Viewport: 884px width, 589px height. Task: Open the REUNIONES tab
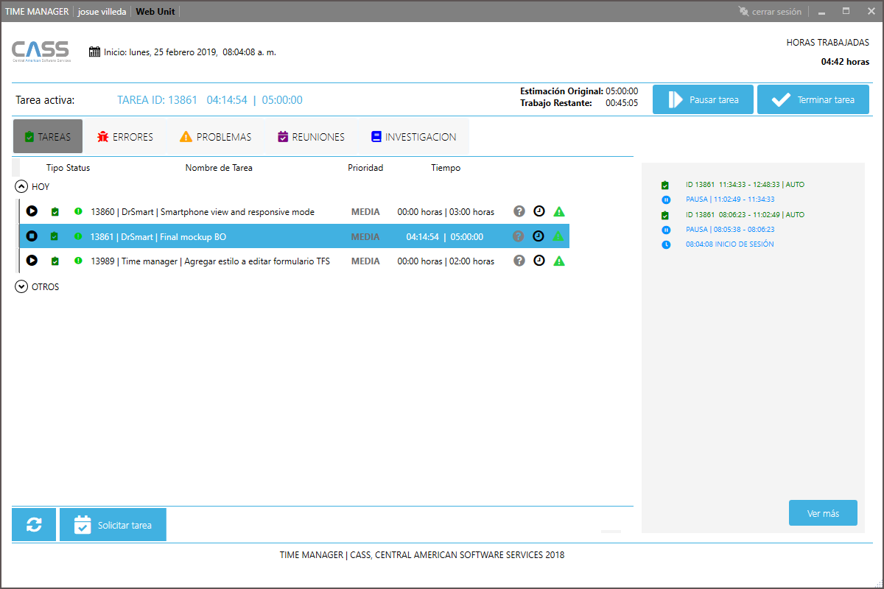coord(311,137)
